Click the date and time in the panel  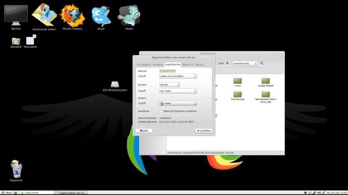click(337, 193)
